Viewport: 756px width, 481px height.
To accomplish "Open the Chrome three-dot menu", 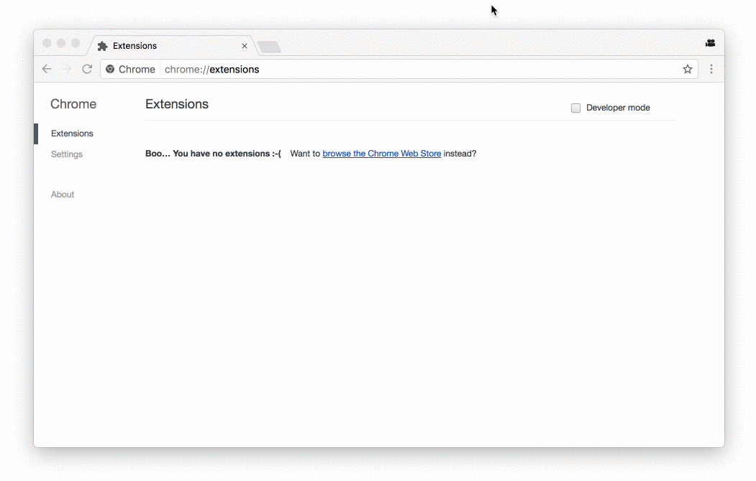I will (x=711, y=69).
